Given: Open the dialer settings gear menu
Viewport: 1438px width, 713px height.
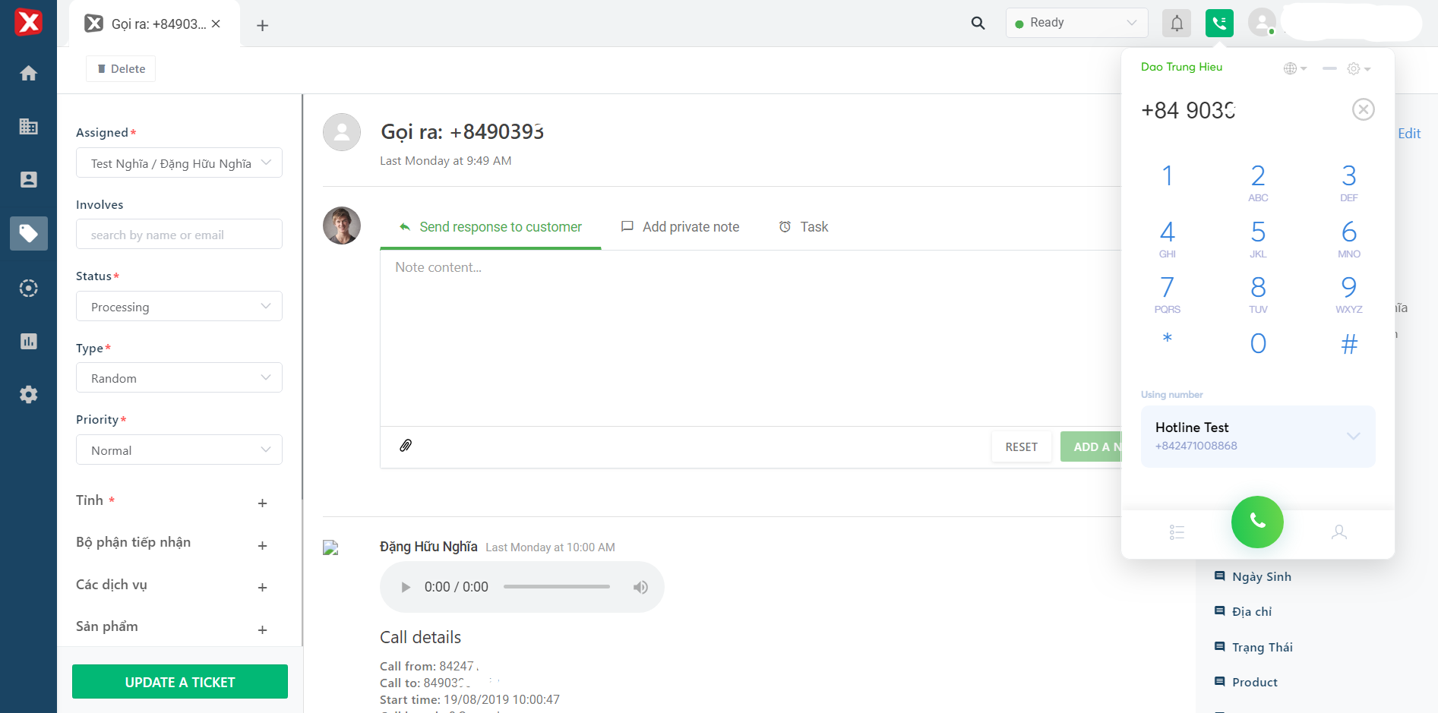Looking at the screenshot, I should [x=1358, y=68].
